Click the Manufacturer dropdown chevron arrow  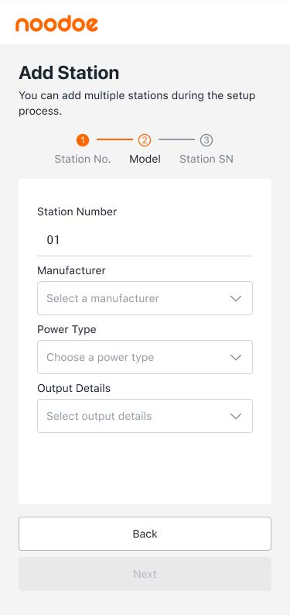click(236, 298)
